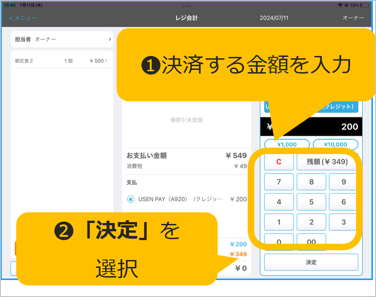Image resolution: width=376 pixels, height=297 pixels.
Task: Expand the 担当者 オーナー staff selector
Action: [x=62, y=40]
